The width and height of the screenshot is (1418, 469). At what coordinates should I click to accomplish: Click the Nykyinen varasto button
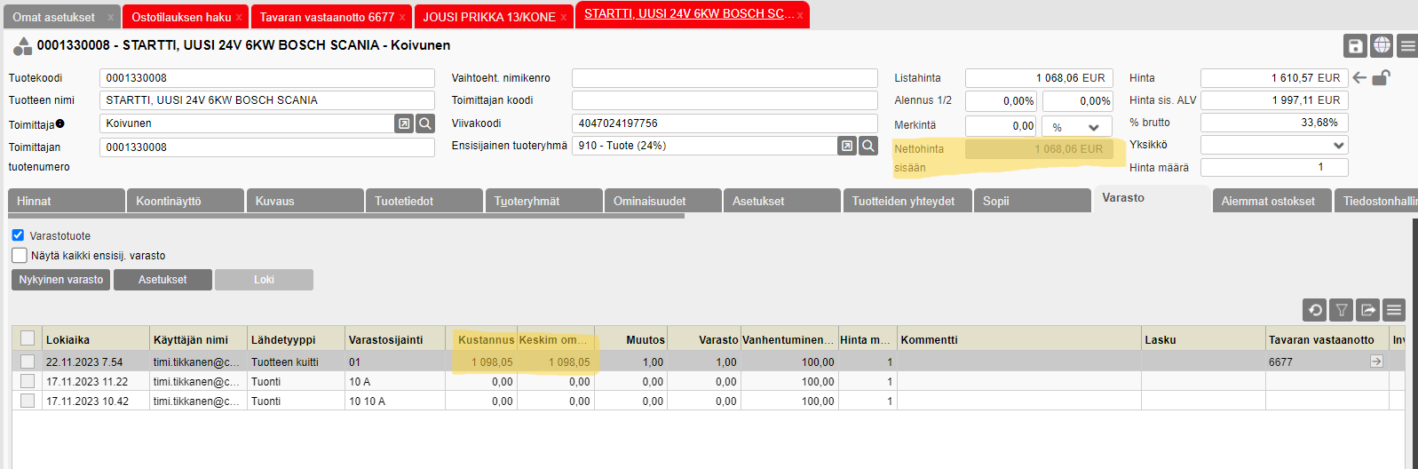coord(61,280)
